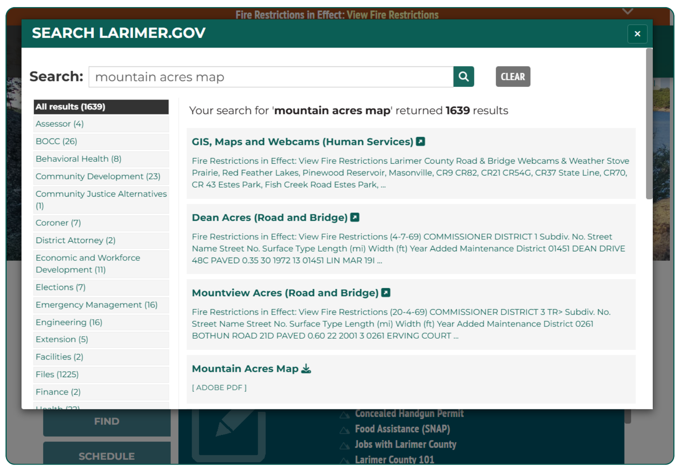Filter results by Coroner (7)
The height and width of the screenshot is (472, 680).
[101, 223]
